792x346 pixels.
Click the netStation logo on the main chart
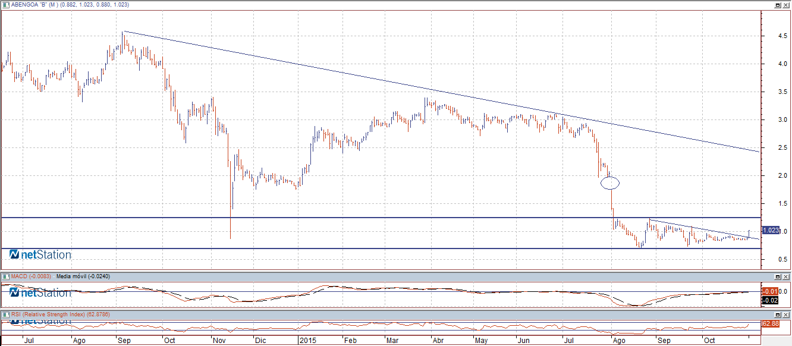coord(39,254)
